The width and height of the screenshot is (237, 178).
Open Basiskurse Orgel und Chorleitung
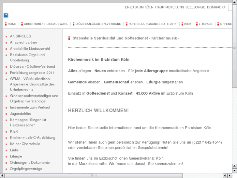pyautogui.click(x=27, y=57)
